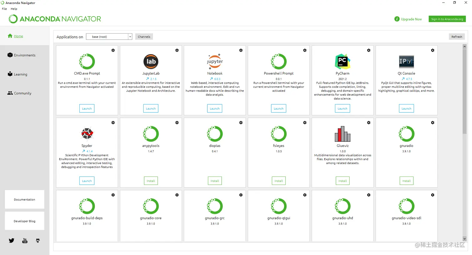Viewport: 472px width, 255px height.
Task: Open the gear options on PyCharm card
Action: tap(369, 50)
